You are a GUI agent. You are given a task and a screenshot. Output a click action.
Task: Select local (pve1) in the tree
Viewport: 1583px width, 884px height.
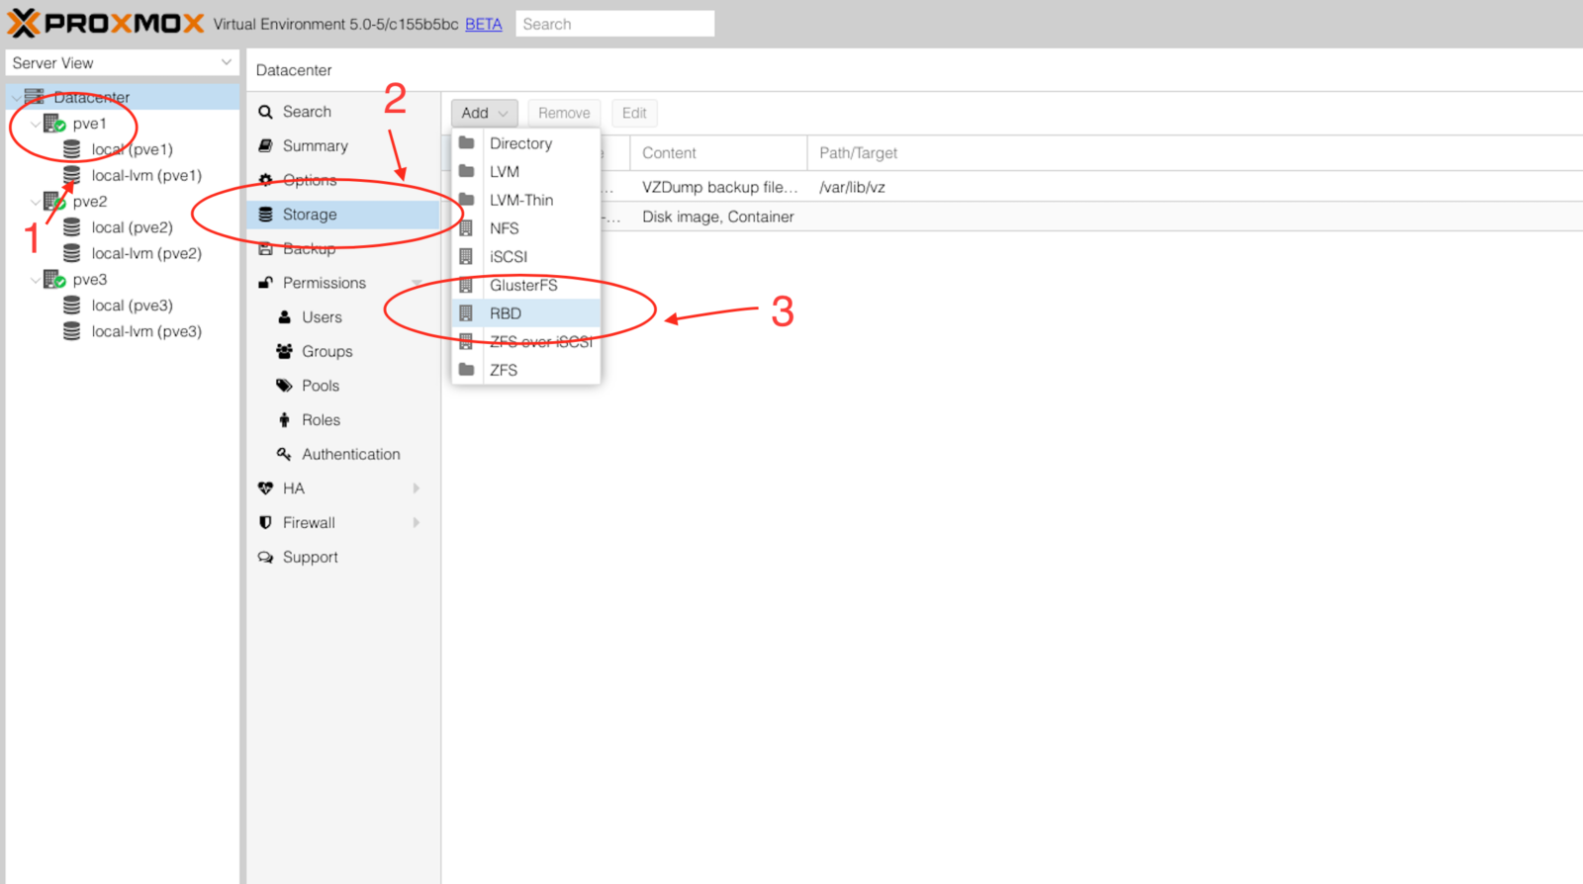pos(133,149)
